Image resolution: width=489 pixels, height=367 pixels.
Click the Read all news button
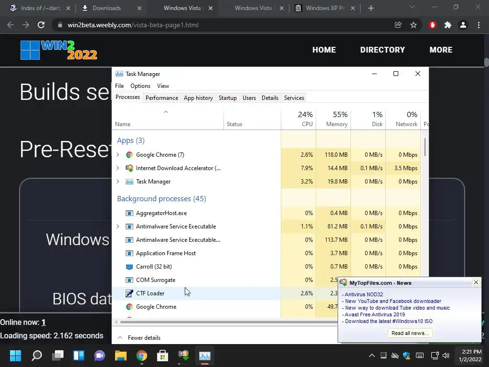[x=410, y=333]
